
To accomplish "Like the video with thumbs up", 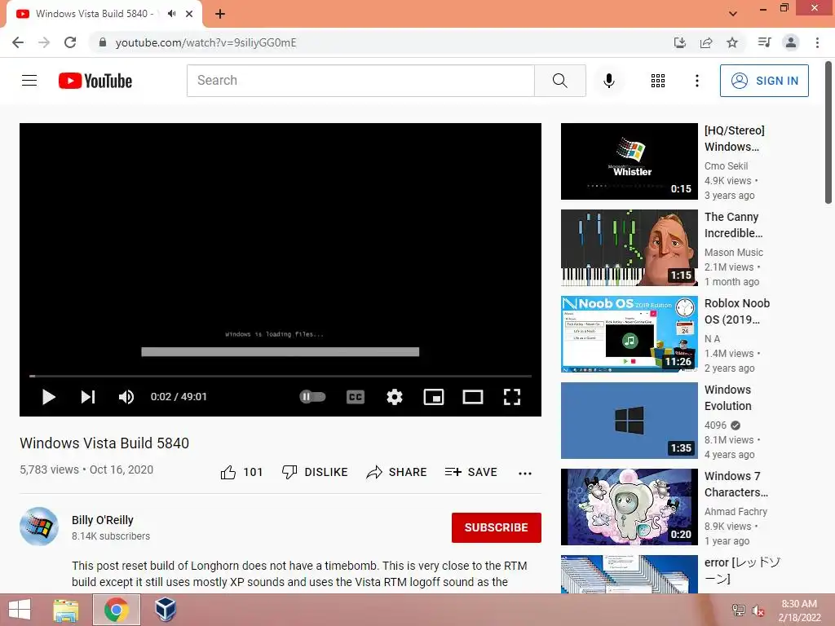I will point(241,472).
